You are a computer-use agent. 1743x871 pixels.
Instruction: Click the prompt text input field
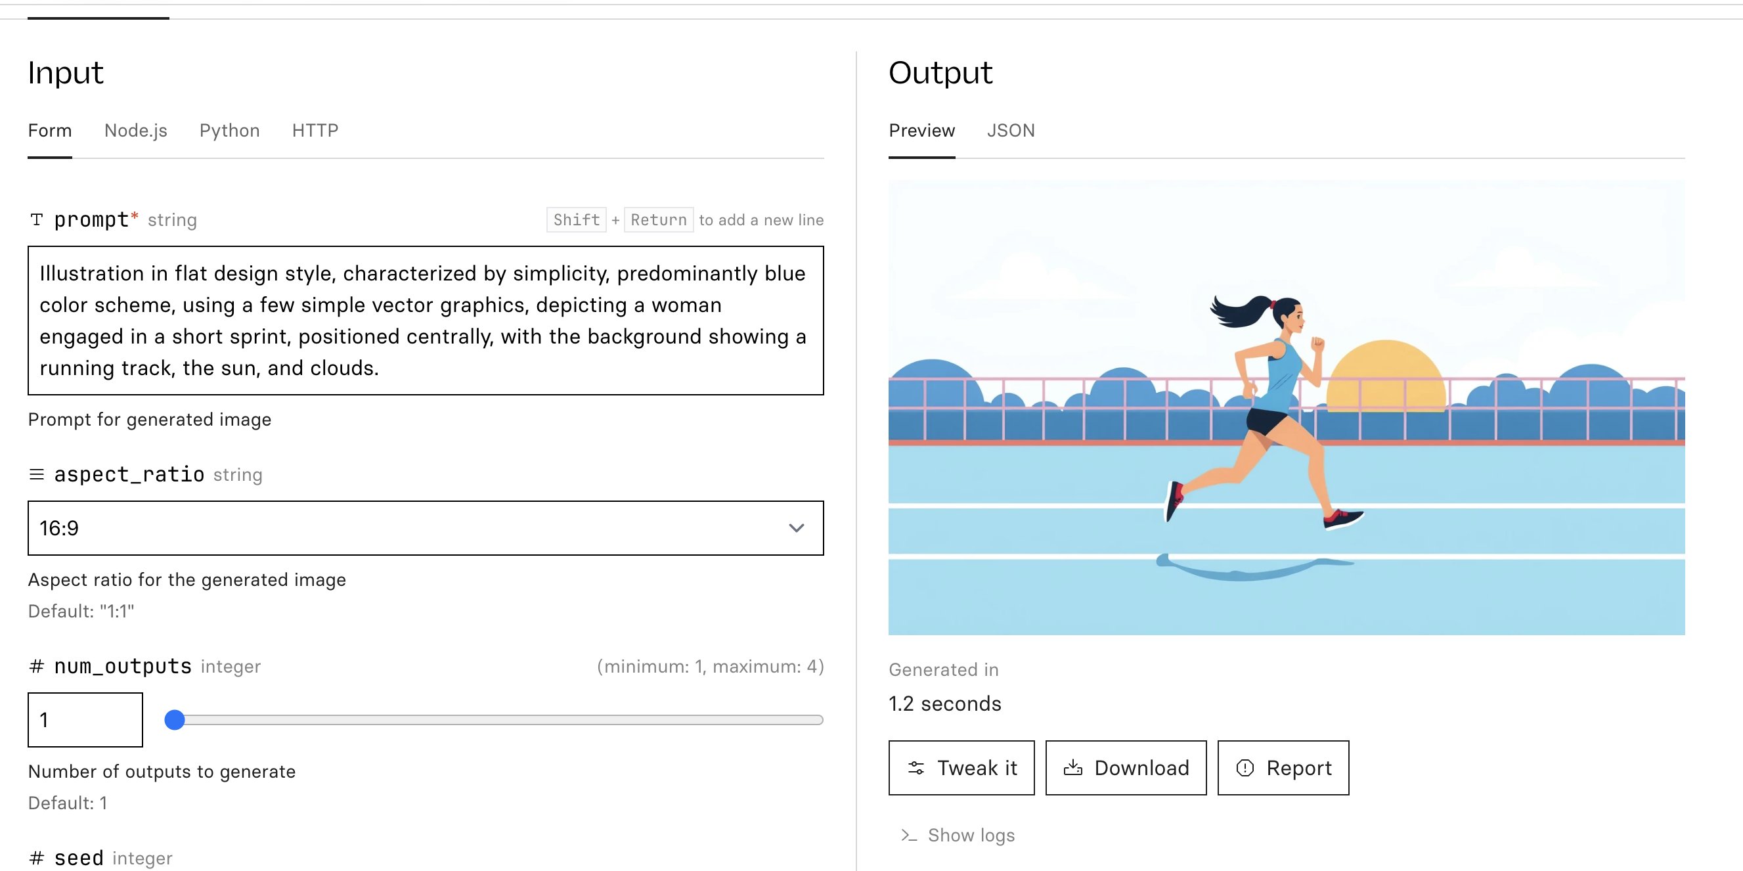coord(427,319)
